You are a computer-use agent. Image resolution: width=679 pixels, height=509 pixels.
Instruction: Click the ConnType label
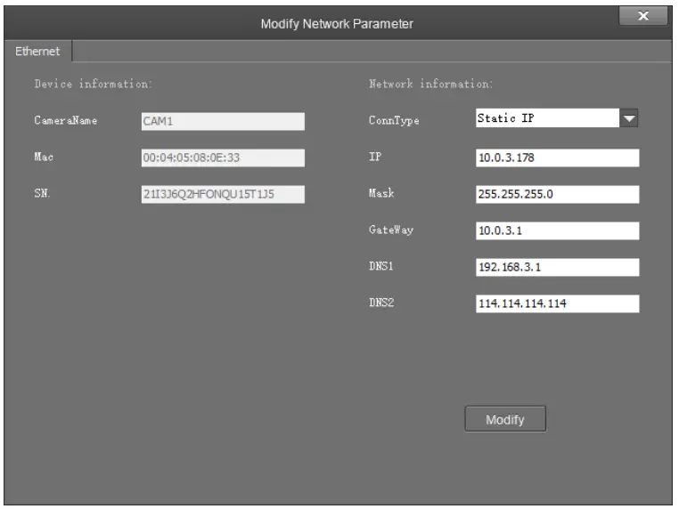[394, 121]
